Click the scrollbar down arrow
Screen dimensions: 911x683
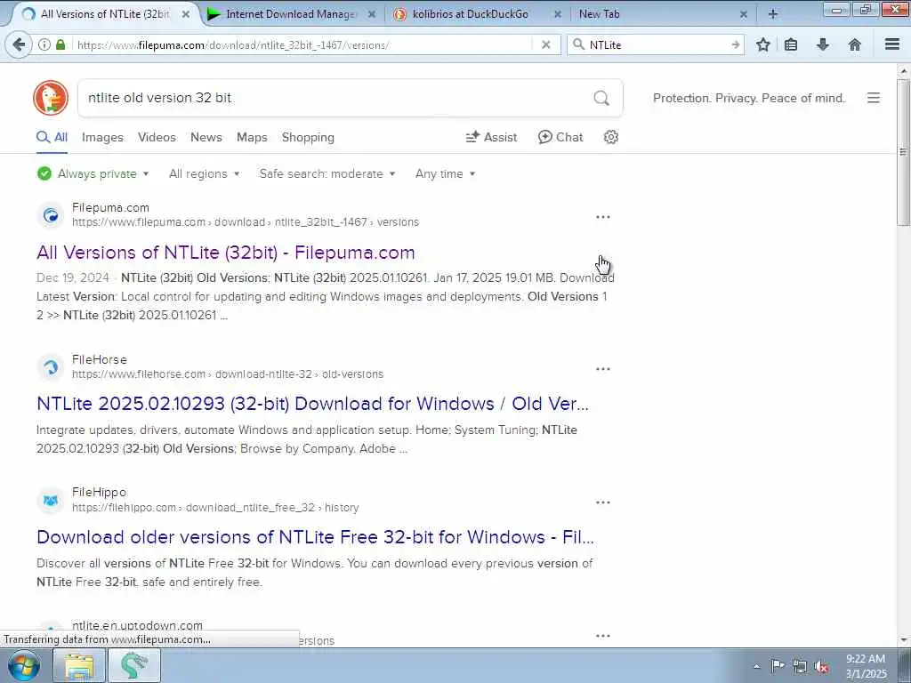903,640
